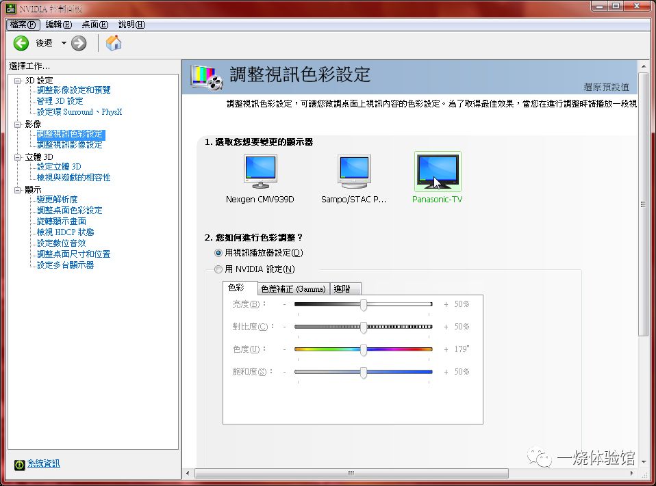Open 調整視訊影像設定 link
Viewport: 656px width, 486px height.
(69, 145)
